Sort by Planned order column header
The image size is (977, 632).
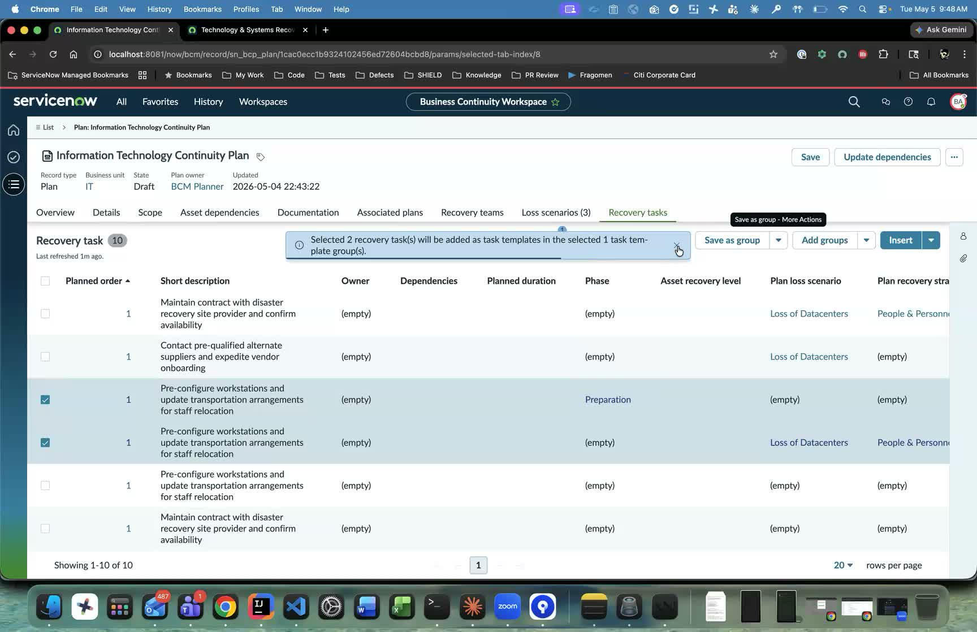97,281
